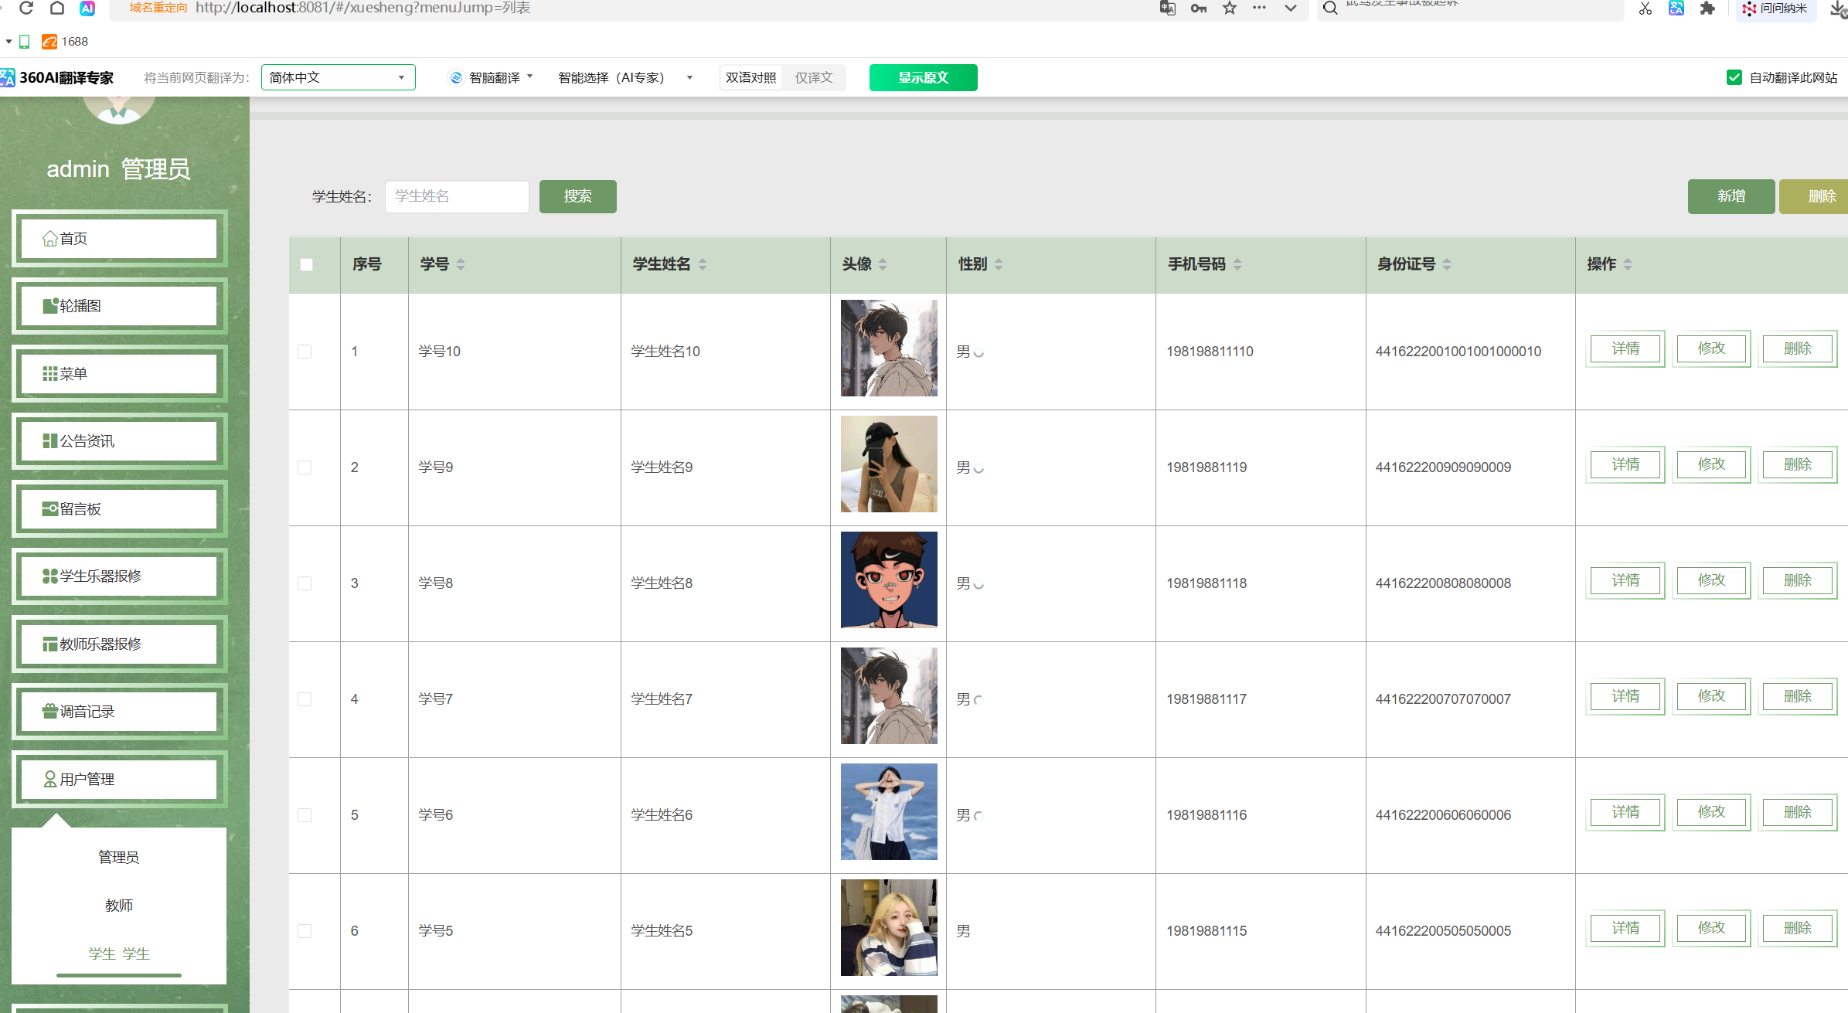Toggle 自动翻译此网站 checkbox
This screenshot has width=1848, height=1013.
click(x=1734, y=77)
